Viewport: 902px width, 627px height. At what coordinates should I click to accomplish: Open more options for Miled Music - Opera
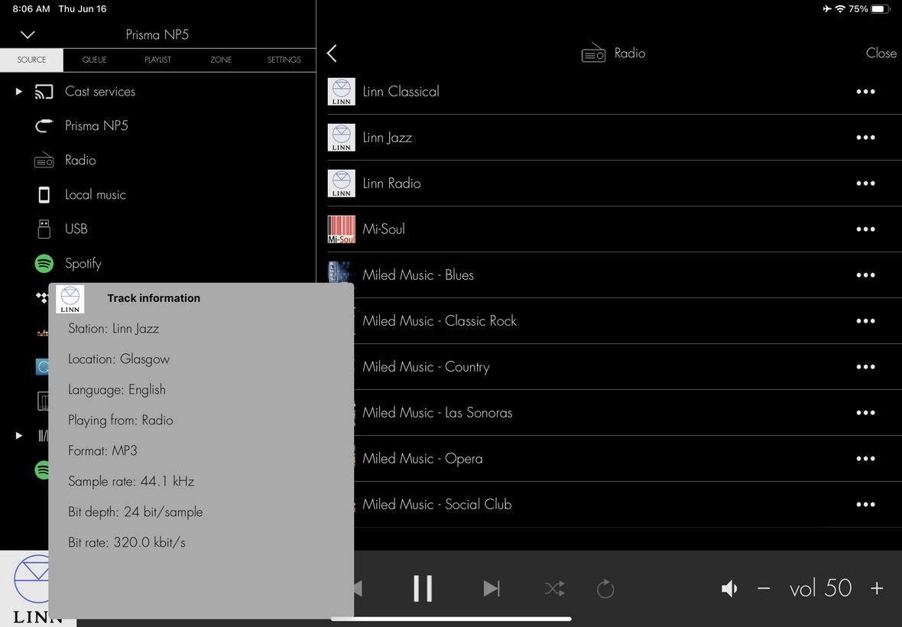tap(865, 459)
